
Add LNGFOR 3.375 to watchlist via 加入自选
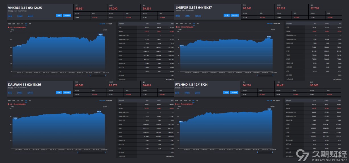click(235, 15)
